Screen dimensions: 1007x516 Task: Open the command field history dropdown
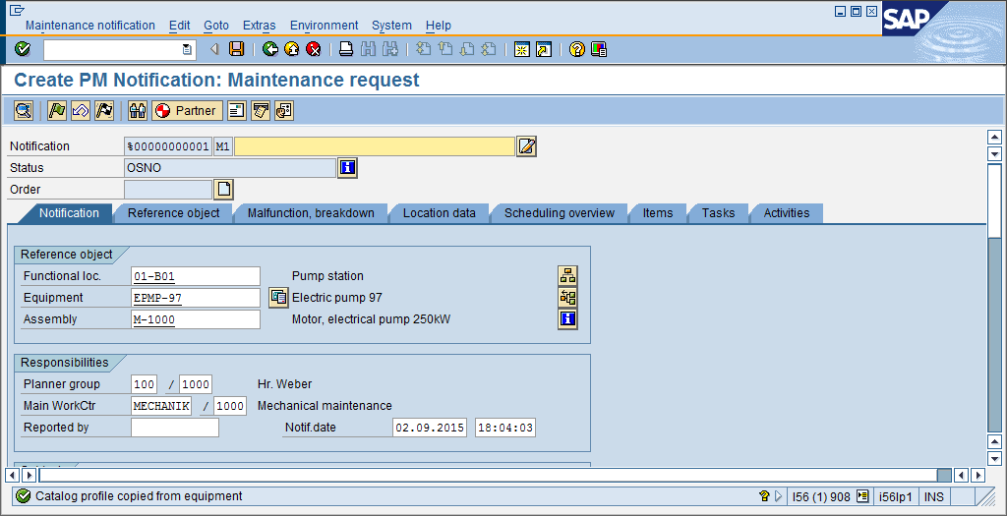[186, 49]
